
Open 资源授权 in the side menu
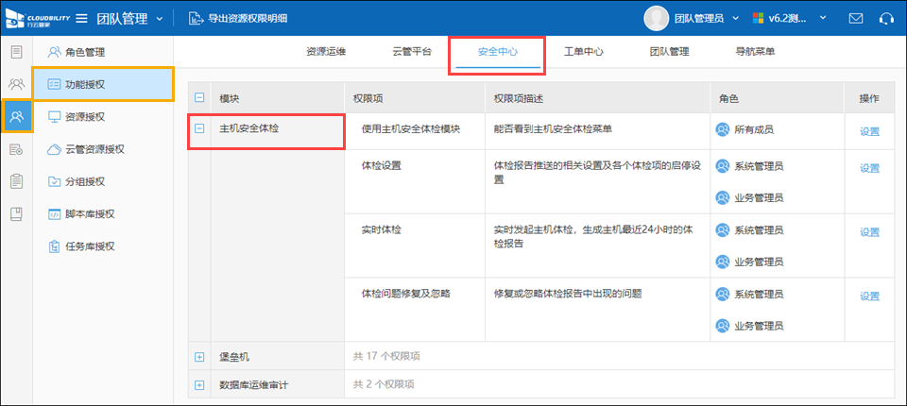pyautogui.click(x=85, y=117)
